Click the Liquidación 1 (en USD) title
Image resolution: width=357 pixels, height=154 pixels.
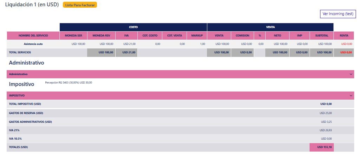point(32,5)
